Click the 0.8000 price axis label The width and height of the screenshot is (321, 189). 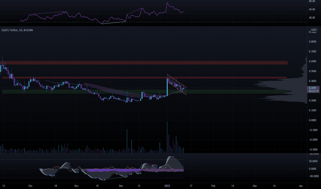coord(312,42)
